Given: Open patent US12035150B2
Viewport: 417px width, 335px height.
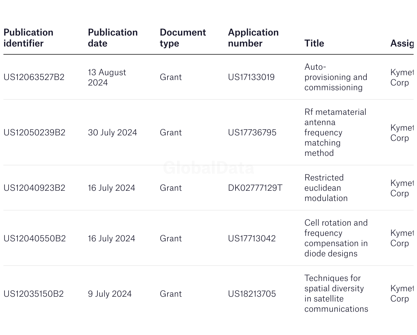Looking at the screenshot, I should pyautogui.click(x=33, y=294).
